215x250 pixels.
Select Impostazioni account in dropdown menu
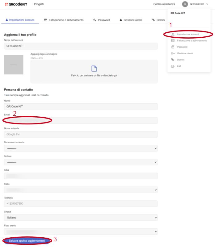click(x=188, y=34)
